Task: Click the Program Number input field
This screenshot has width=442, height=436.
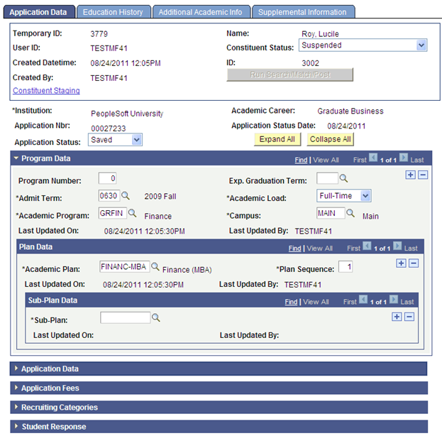Action: 107,178
